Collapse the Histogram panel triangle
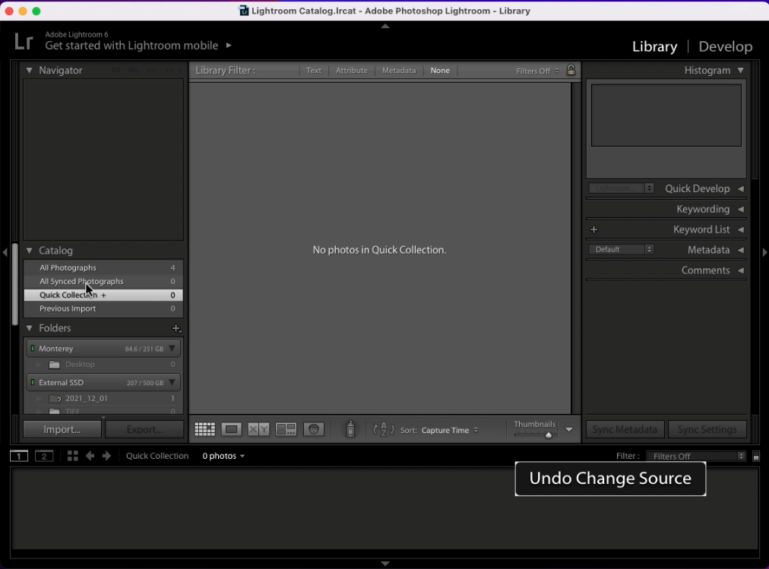Viewport: 769px width, 569px height. point(741,70)
